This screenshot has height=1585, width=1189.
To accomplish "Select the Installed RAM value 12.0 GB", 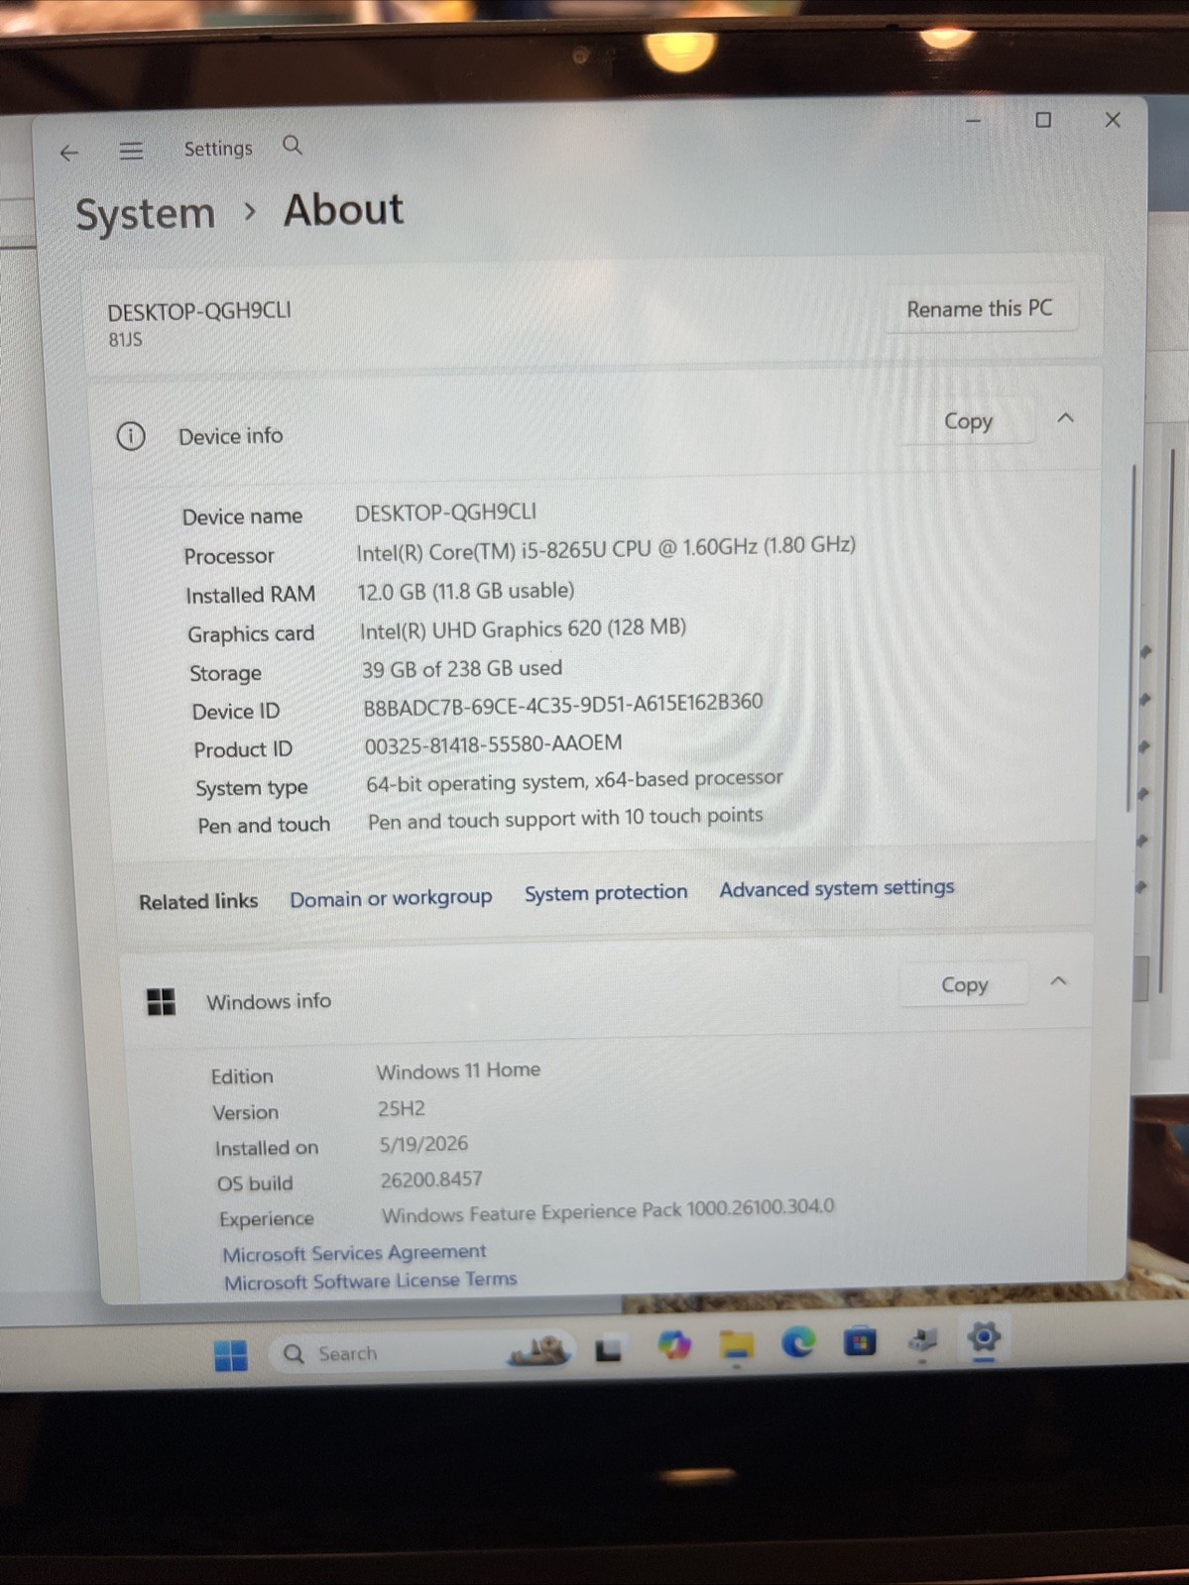I will tap(465, 591).
